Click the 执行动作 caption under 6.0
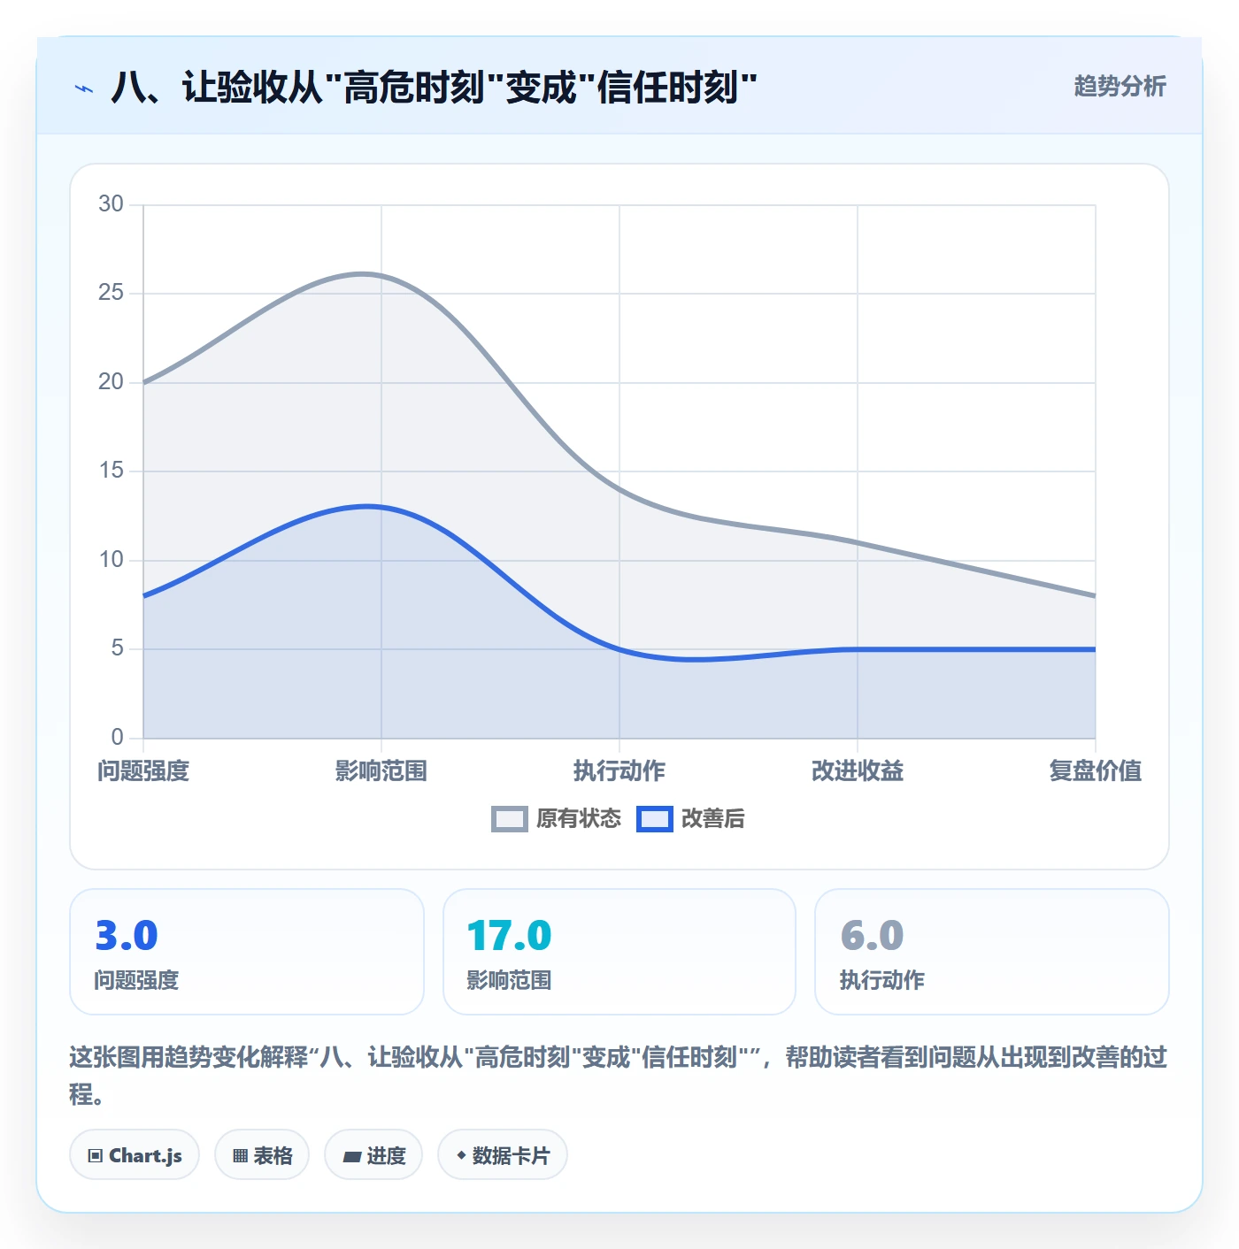This screenshot has height=1249, width=1239. tap(881, 980)
